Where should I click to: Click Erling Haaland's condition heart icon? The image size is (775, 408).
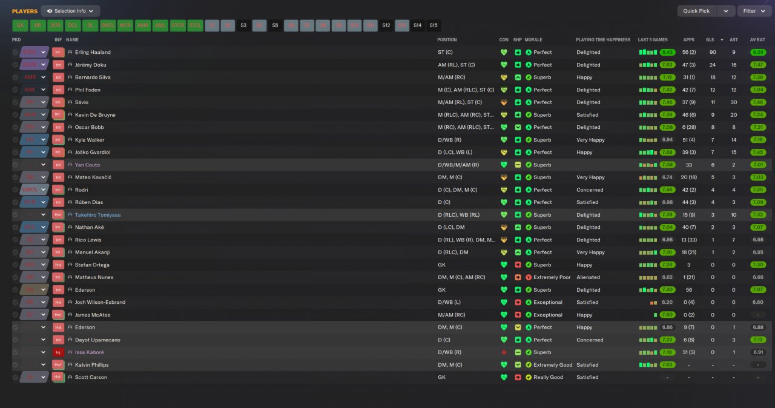(x=504, y=52)
